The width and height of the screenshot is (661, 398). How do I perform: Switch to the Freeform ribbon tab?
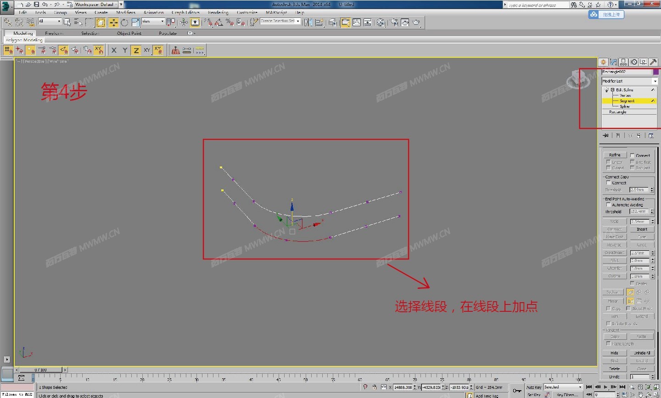[x=54, y=33]
